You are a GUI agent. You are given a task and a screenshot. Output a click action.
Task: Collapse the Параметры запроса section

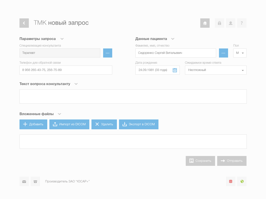coord(62,39)
